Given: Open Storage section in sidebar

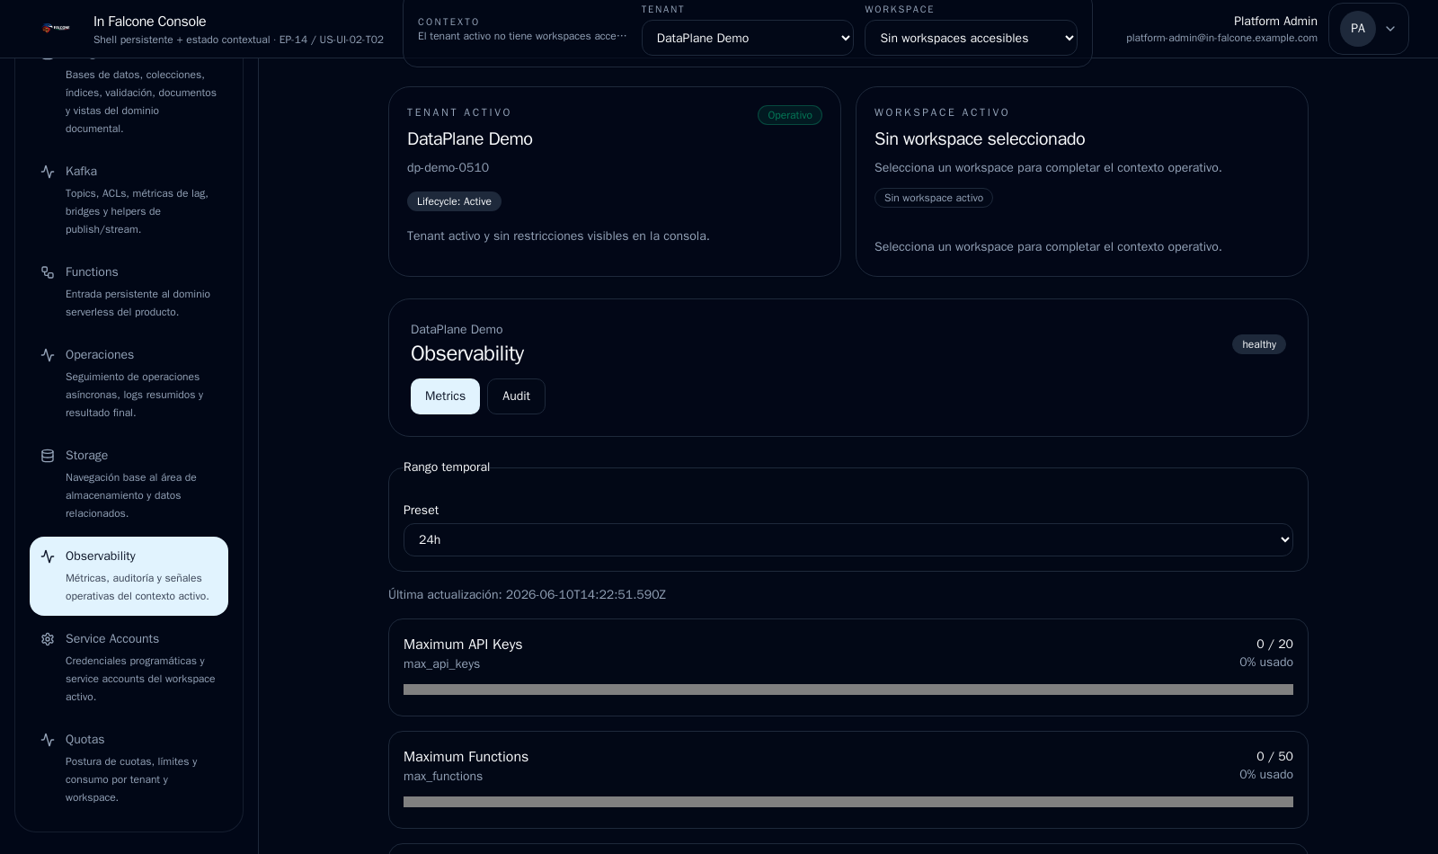Looking at the screenshot, I should [129, 484].
